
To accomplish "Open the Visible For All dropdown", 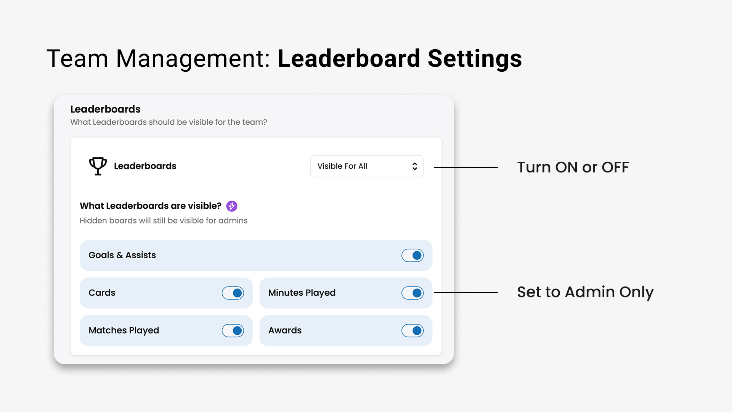I will (x=367, y=166).
